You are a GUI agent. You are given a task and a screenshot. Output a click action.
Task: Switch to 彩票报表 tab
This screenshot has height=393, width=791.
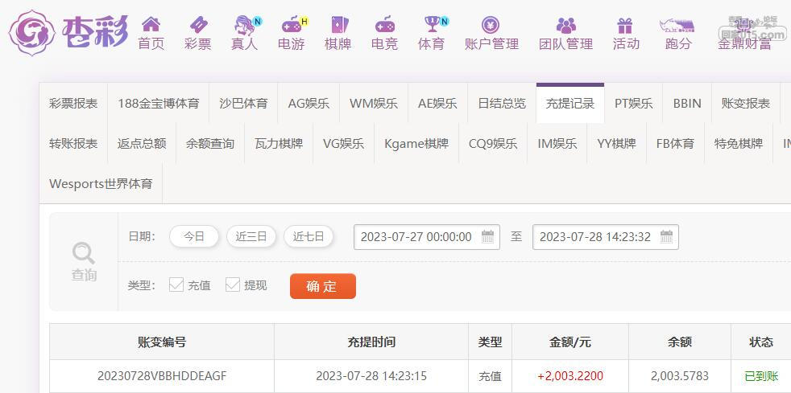73,104
